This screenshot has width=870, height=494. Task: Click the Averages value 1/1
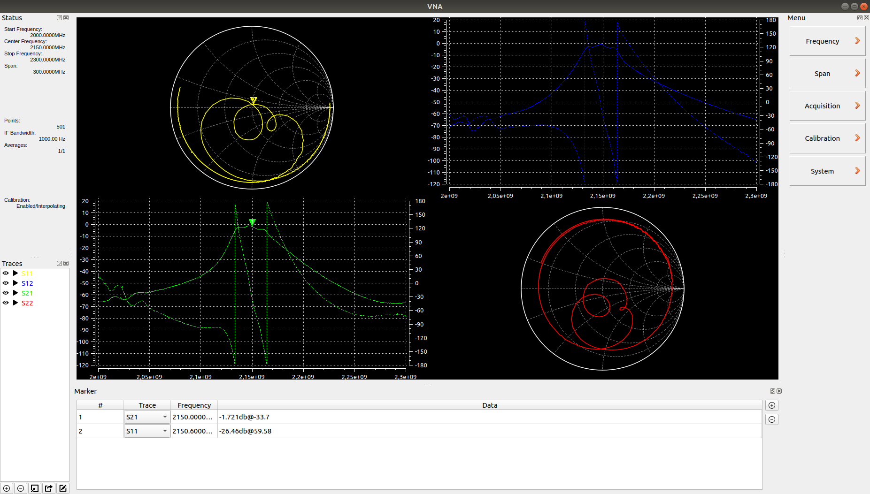tap(62, 151)
